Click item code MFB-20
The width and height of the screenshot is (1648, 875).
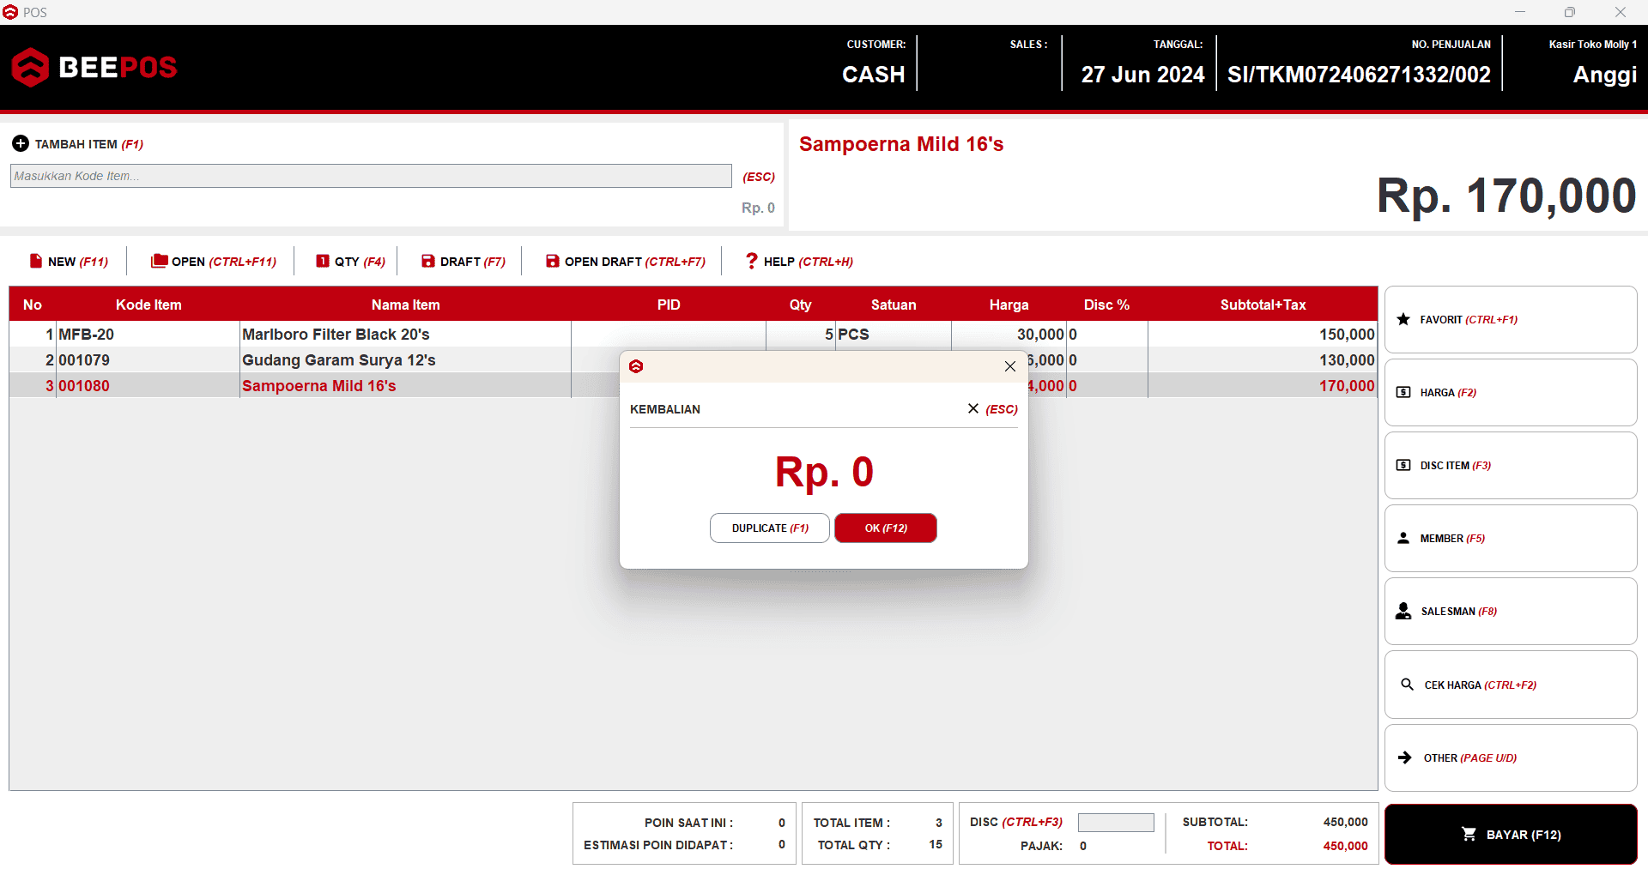[x=86, y=334]
